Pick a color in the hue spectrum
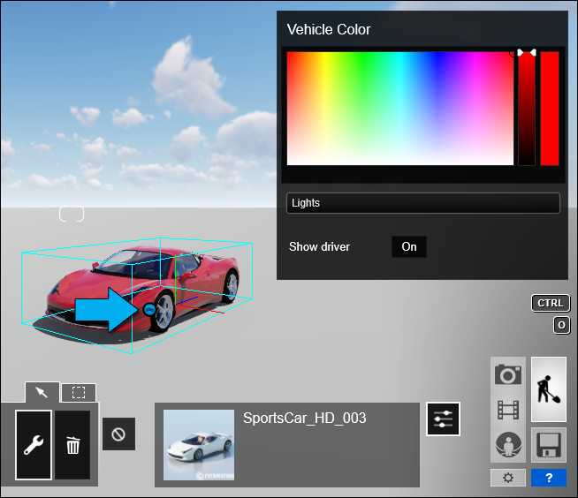 pos(400,109)
